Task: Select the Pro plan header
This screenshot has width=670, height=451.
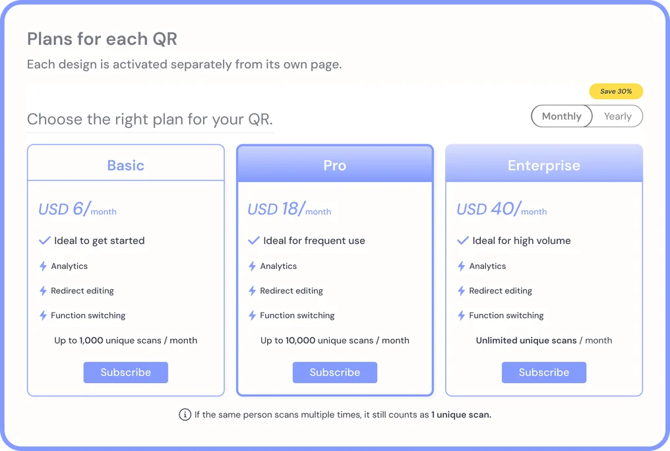Action: click(x=335, y=165)
